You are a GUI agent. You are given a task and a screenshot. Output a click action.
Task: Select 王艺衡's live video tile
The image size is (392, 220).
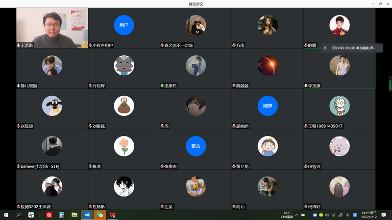[52, 28]
